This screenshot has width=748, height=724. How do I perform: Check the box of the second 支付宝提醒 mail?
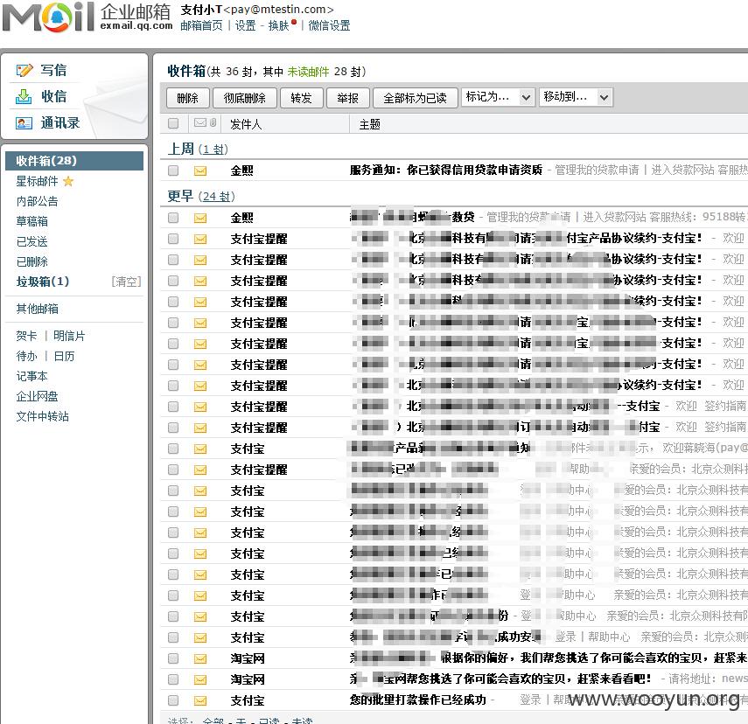click(x=173, y=260)
